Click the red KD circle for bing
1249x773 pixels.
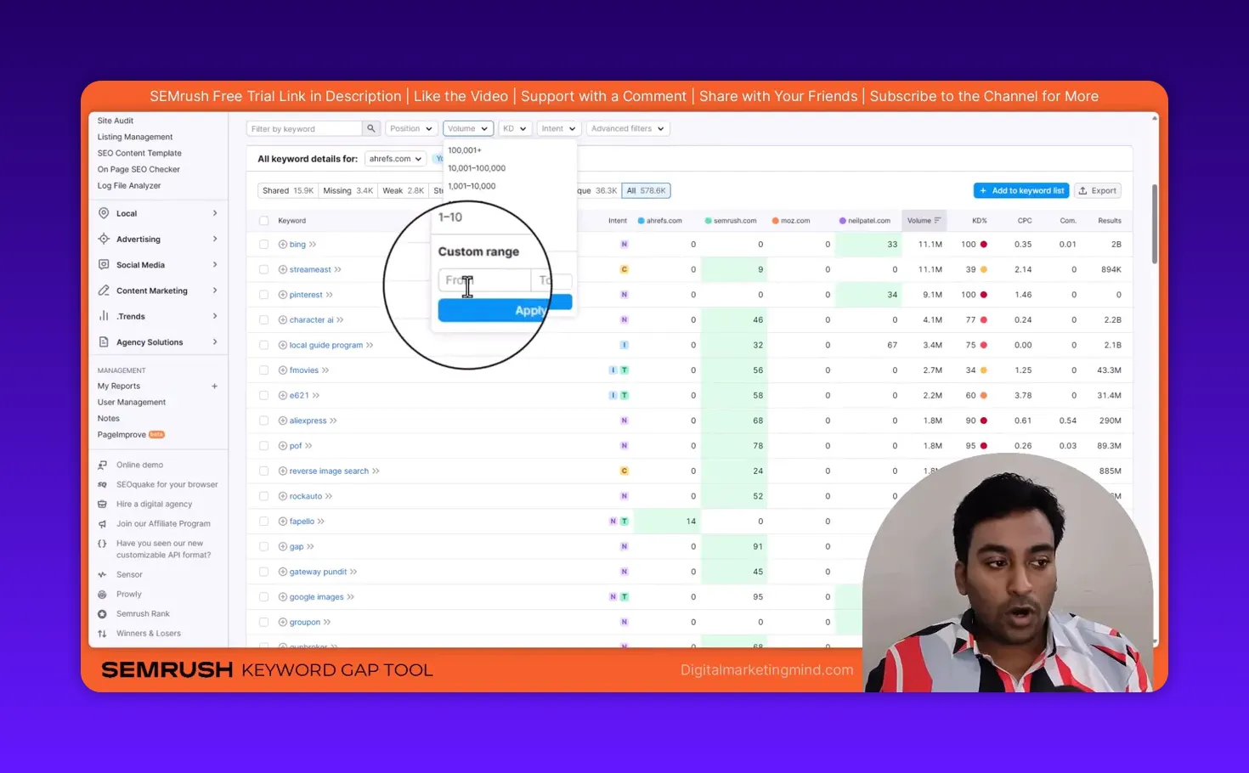pos(984,244)
